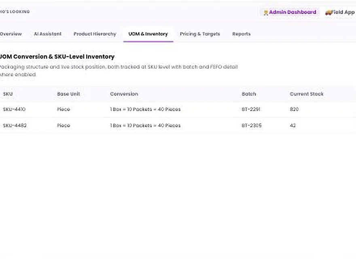356x259 pixels.
Task: Switch to the Field App view
Action: (x=340, y=12)
